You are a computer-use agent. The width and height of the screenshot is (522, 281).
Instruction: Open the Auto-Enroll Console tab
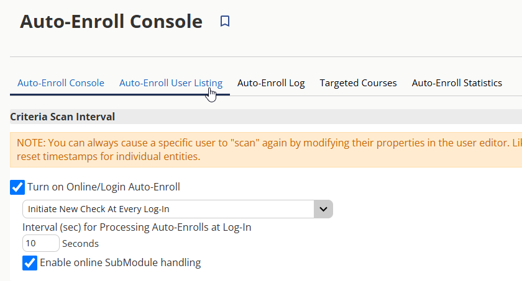click(x=61, y=83)
